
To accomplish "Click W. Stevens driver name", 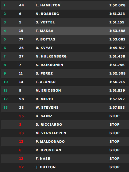I will 47,108.
